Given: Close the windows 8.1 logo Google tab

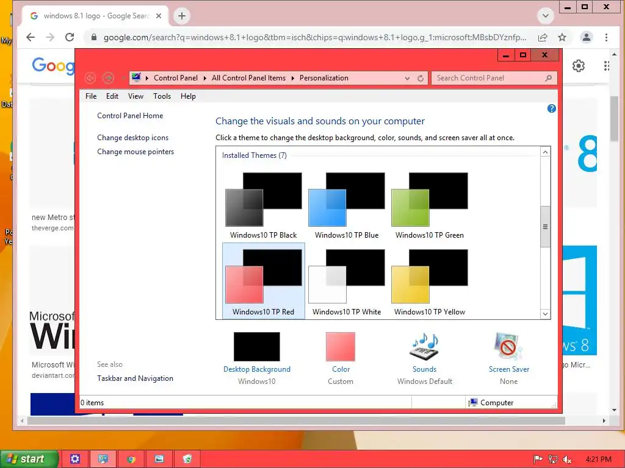Looking at the screenshot, I should [159, 16].
